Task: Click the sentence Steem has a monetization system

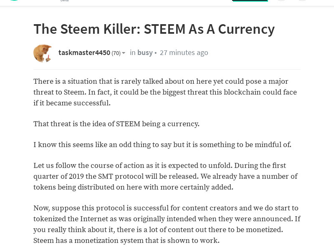Action: pos(127,240)
